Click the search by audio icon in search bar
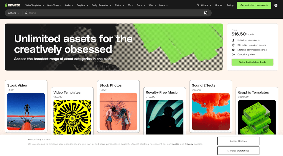The height and width of the screenshot is (156, 283). tap(205, 13)
